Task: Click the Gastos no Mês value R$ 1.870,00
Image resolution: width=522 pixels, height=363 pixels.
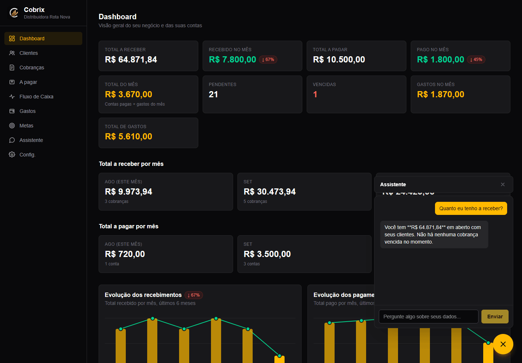Action: tap(440, 94)
